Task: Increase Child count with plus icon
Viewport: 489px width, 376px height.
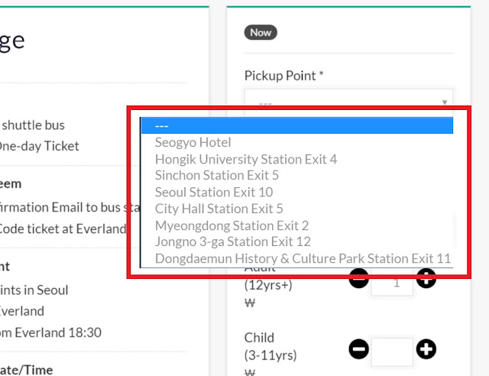Action: pyautogui.click(x=426, y=348)
